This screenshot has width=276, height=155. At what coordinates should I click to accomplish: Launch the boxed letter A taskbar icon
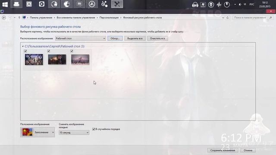click(x=29, y=4)
